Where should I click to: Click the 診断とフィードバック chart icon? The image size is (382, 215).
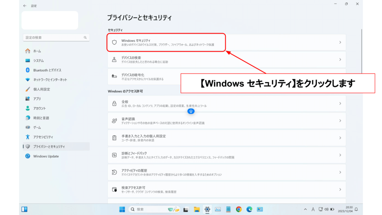click(x=115, y=155)
